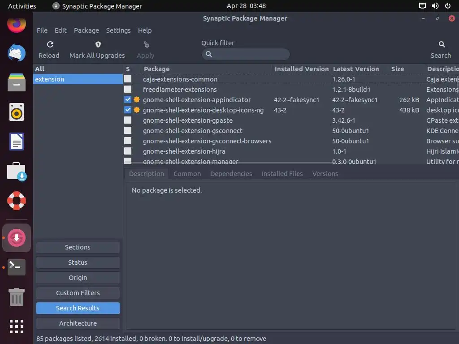This screenshot has height=344, width=459.
Task: Click the Synaptic icon in the dock
Action: [x=17, y=238]
